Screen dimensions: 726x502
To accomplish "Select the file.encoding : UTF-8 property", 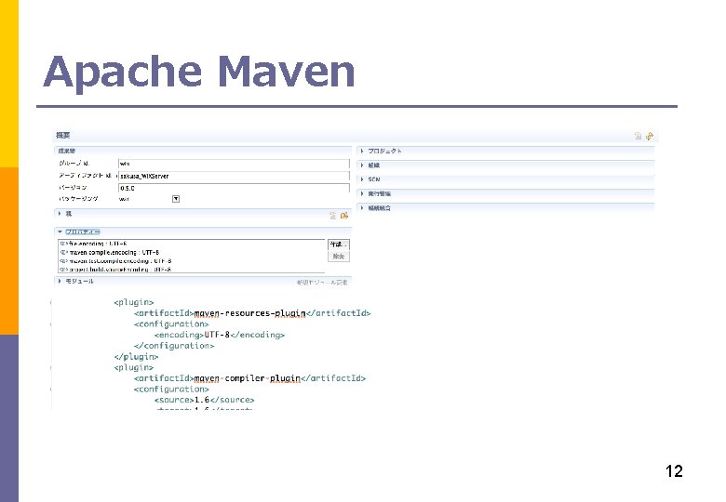I will tap(98, 244).
